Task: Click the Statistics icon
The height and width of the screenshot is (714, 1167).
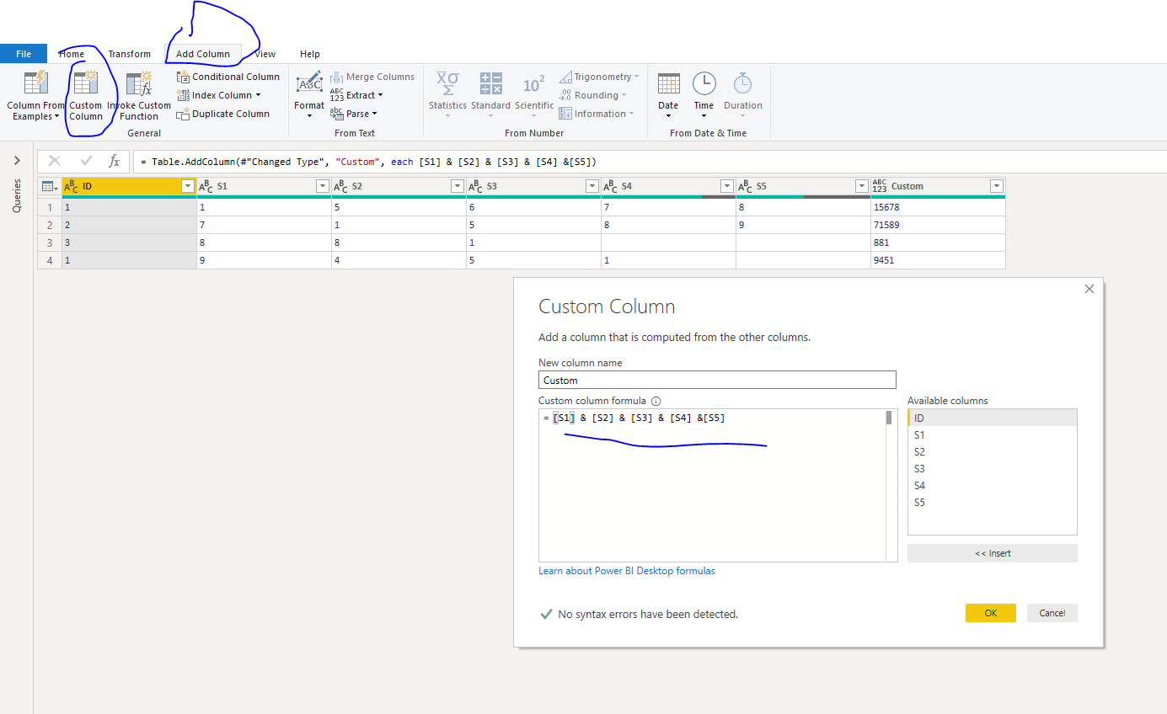Action: [x=447, y=83]
